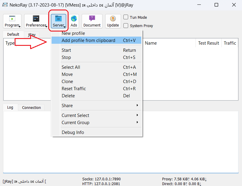Choose Debug Info from the menu
Viewport: 242px width, 186px height.
point(73,132)
